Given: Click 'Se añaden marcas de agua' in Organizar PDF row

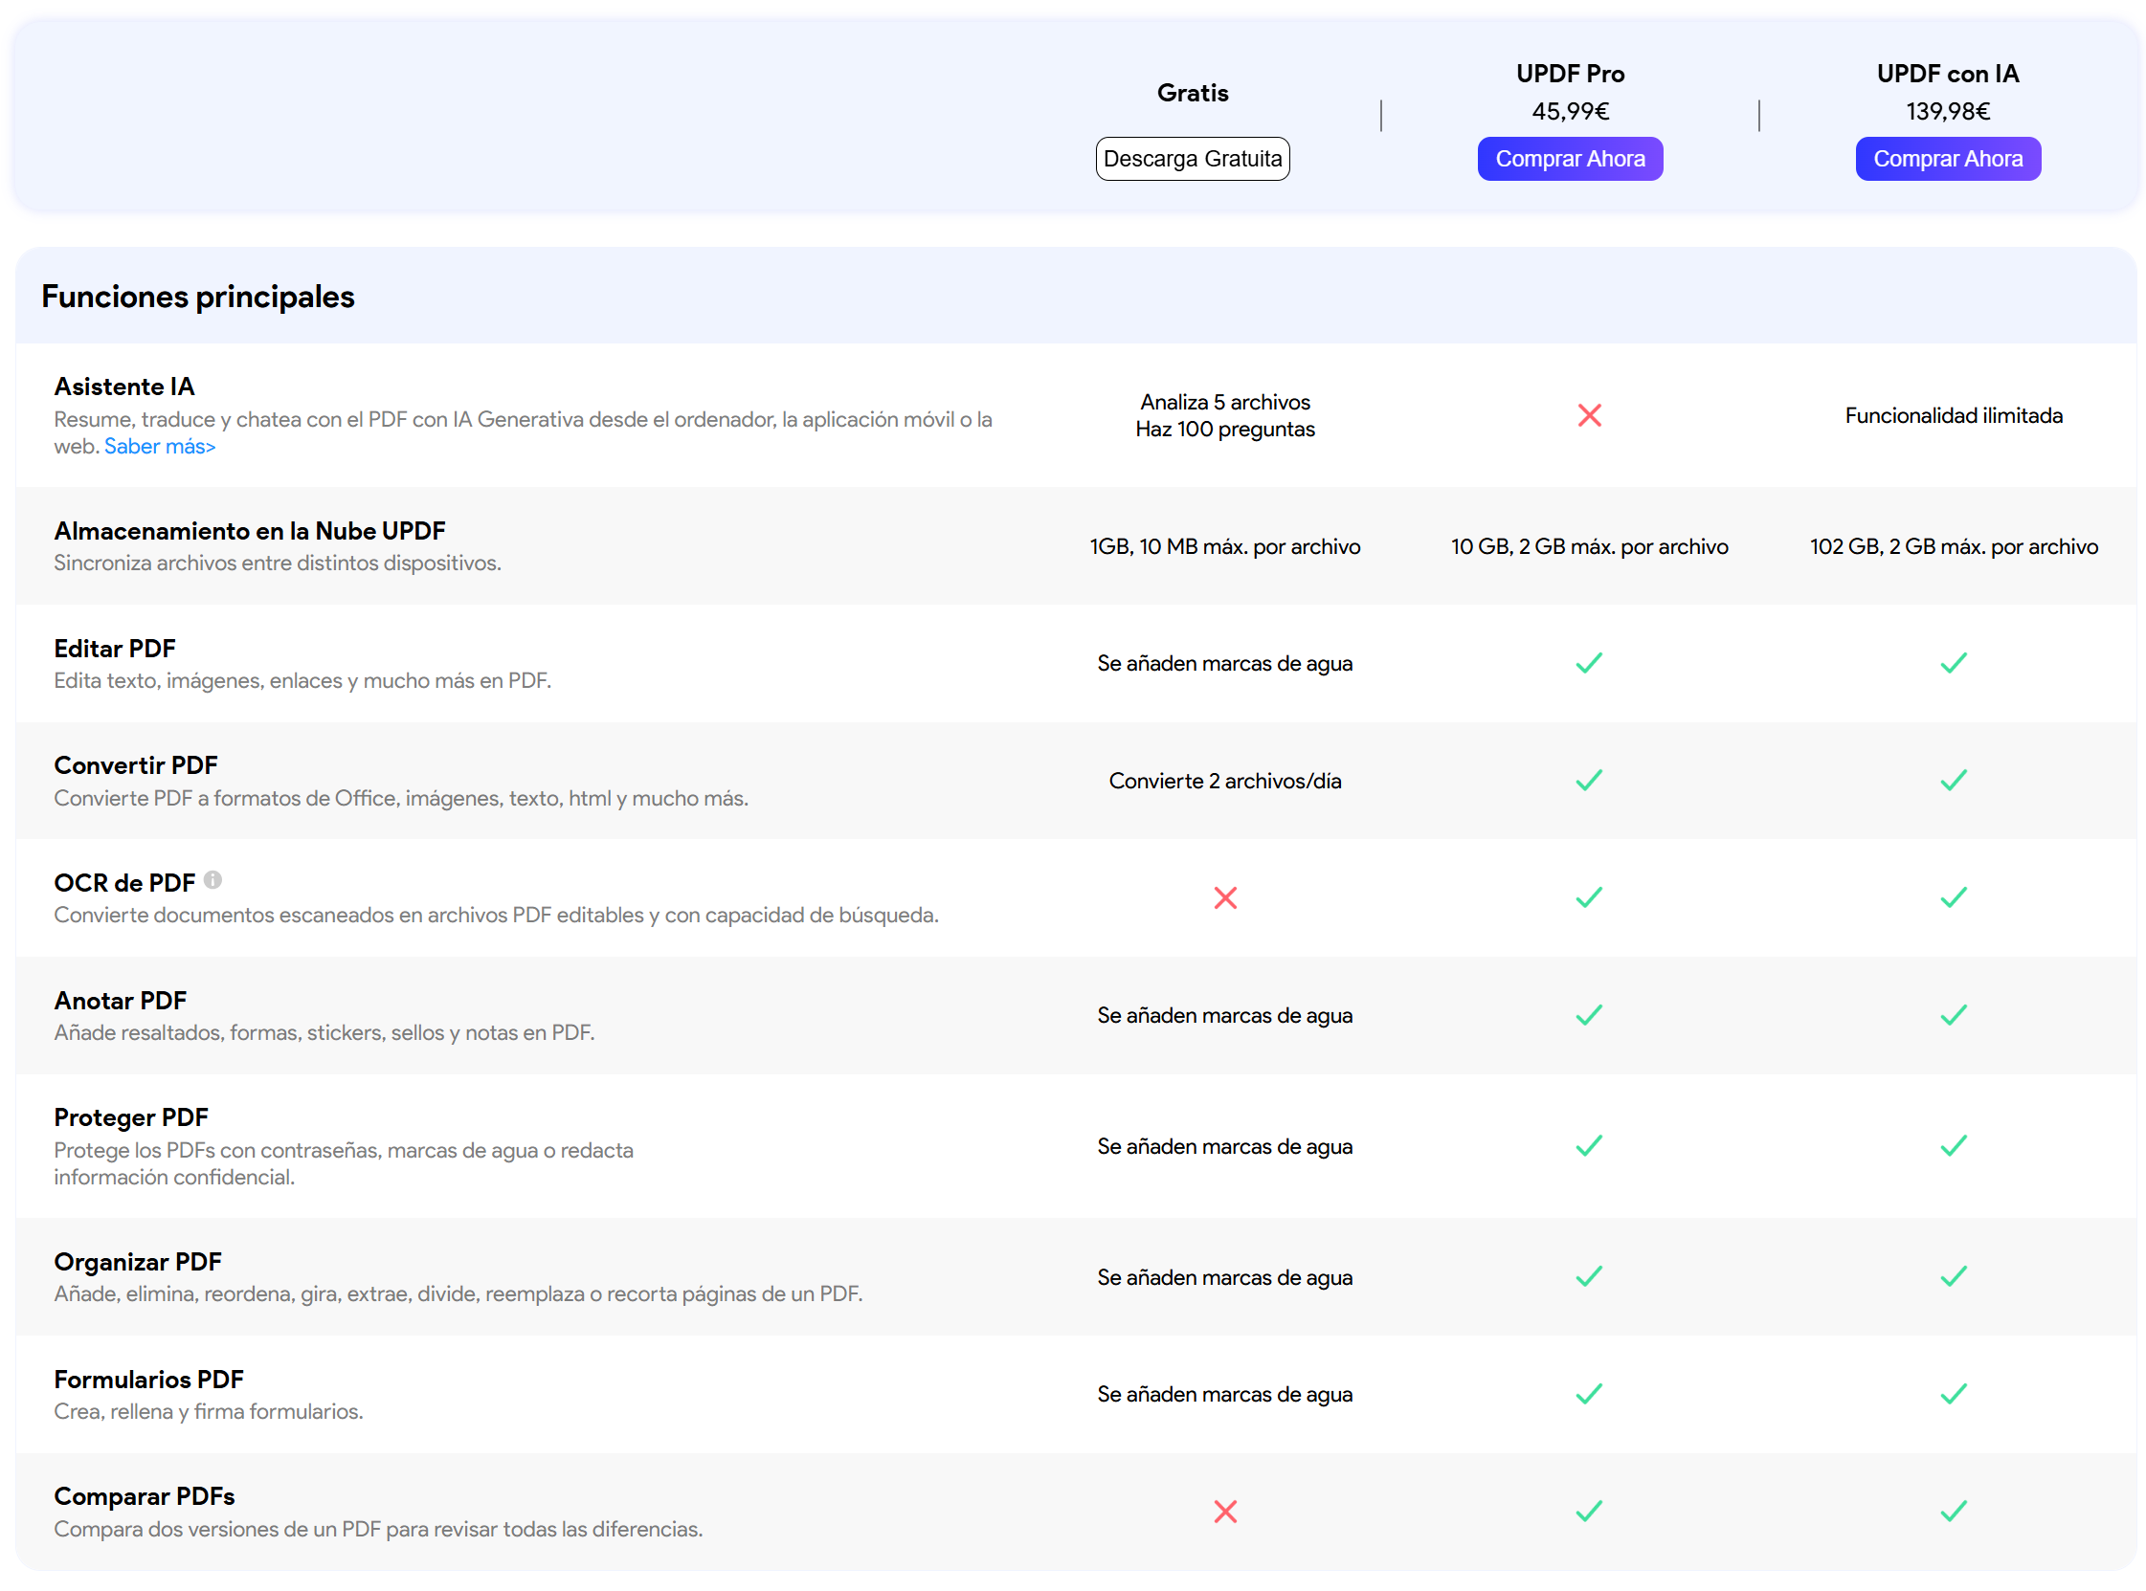Looking at the screenshot, I should (1225, 1277).
